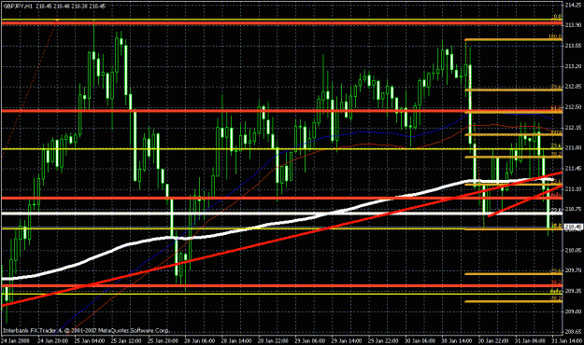Click the 212.85 price axis label
The image size is (584, 345).
(x=573, y=87)
